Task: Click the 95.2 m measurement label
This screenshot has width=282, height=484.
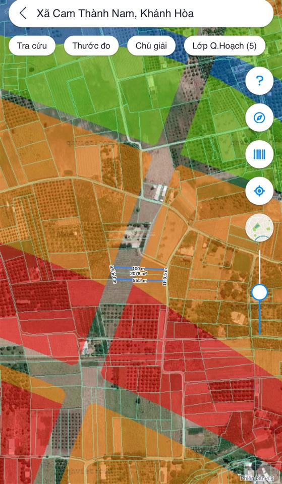Action: [x=140, y=281]
